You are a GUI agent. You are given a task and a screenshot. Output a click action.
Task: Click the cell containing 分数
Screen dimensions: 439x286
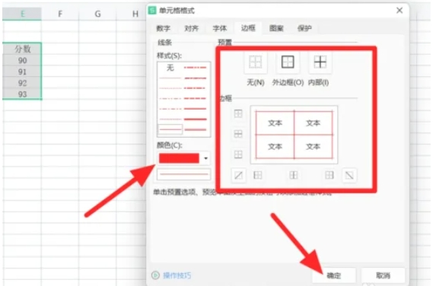22,49
